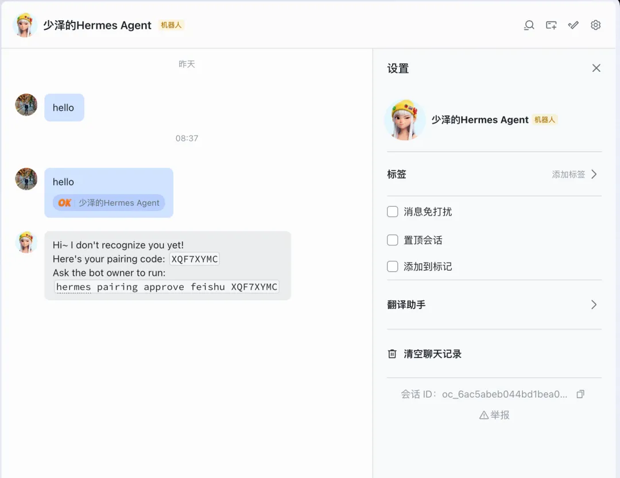
Task: Open 翻译助手 chevron
Action: (x=594, y=304)
